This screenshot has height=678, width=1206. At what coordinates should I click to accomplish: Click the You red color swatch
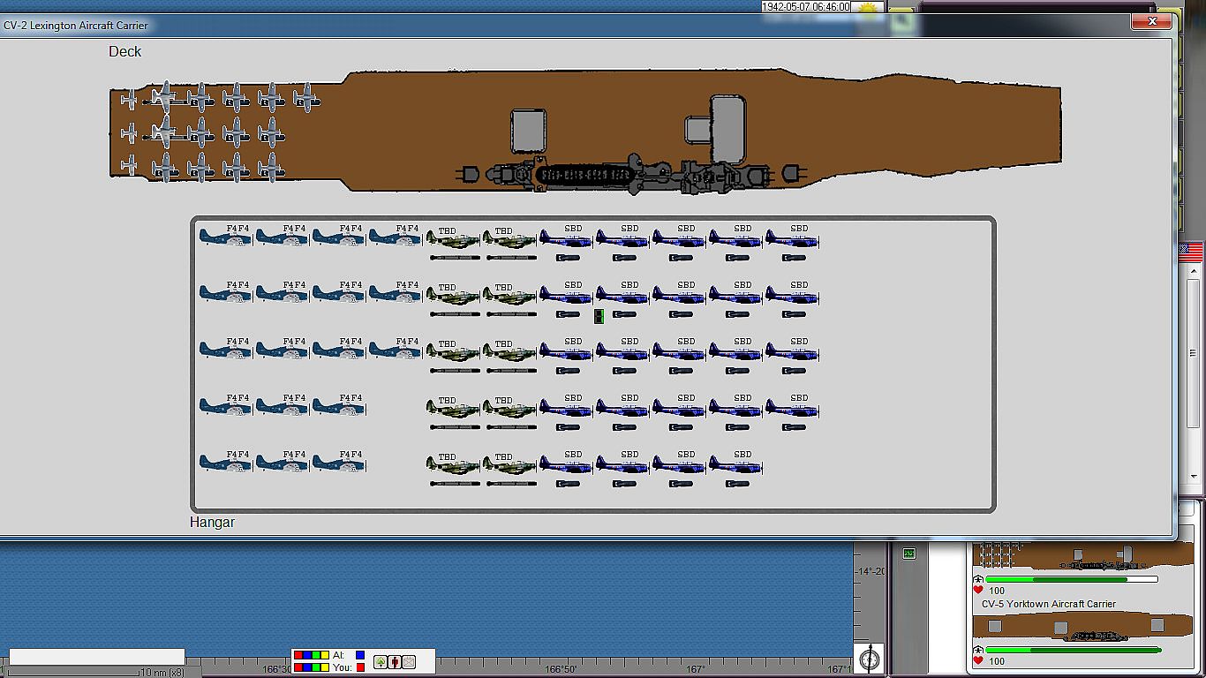pyautogui.click(x=360, y=667)
